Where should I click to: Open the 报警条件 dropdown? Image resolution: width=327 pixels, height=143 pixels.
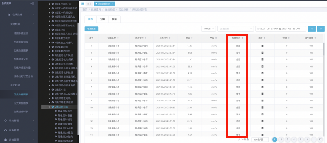coord(236,29)
